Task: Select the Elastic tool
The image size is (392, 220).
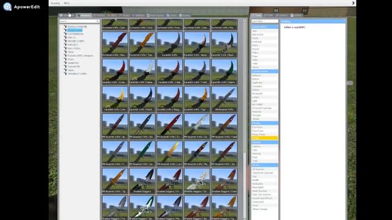Action: [265, 38]
